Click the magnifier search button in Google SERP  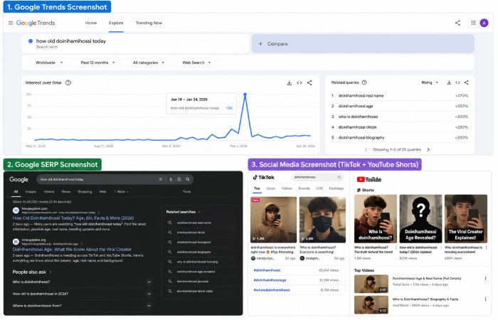click(188, 180)
